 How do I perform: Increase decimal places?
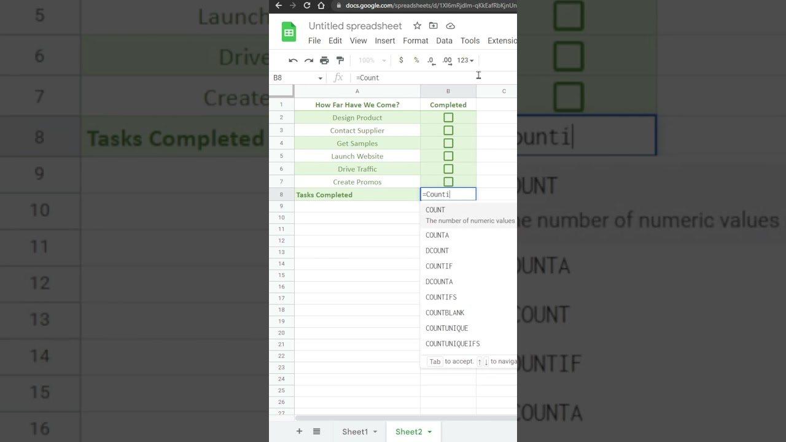click(x=447, y=60)
